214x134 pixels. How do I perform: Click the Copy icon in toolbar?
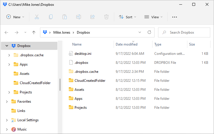pyautogui.click(x=51, y=17)
